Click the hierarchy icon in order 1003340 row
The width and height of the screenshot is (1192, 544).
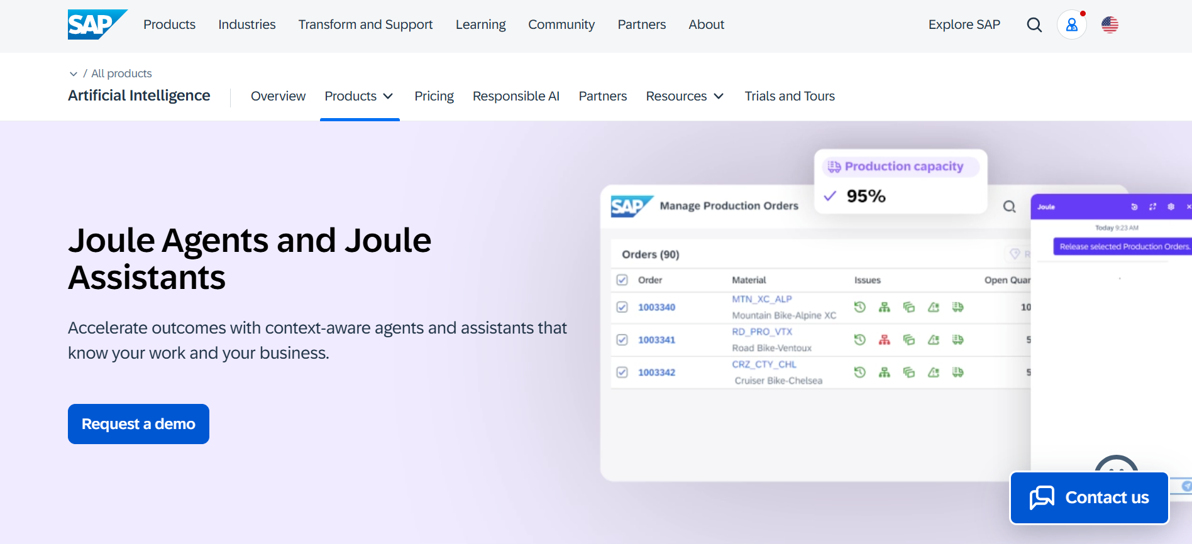[885, 307]
